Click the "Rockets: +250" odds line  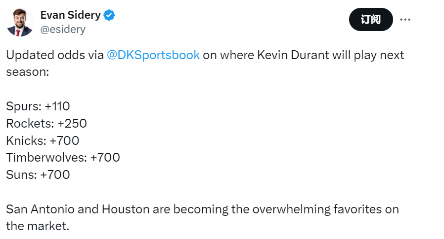(46, 123)
